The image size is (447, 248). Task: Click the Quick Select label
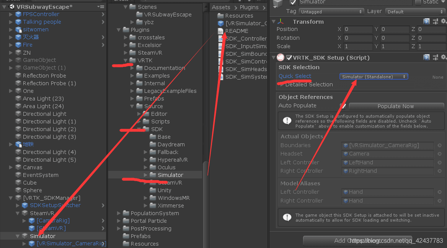point(295,76)
